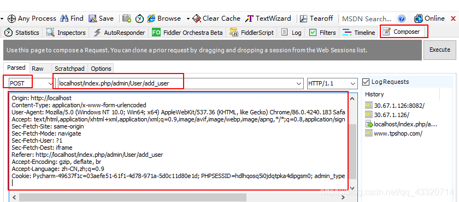Viewport: 459px width, 202px height.
Task: Click Clear Cache in the toolbar
Action: (x=216, y=19)
